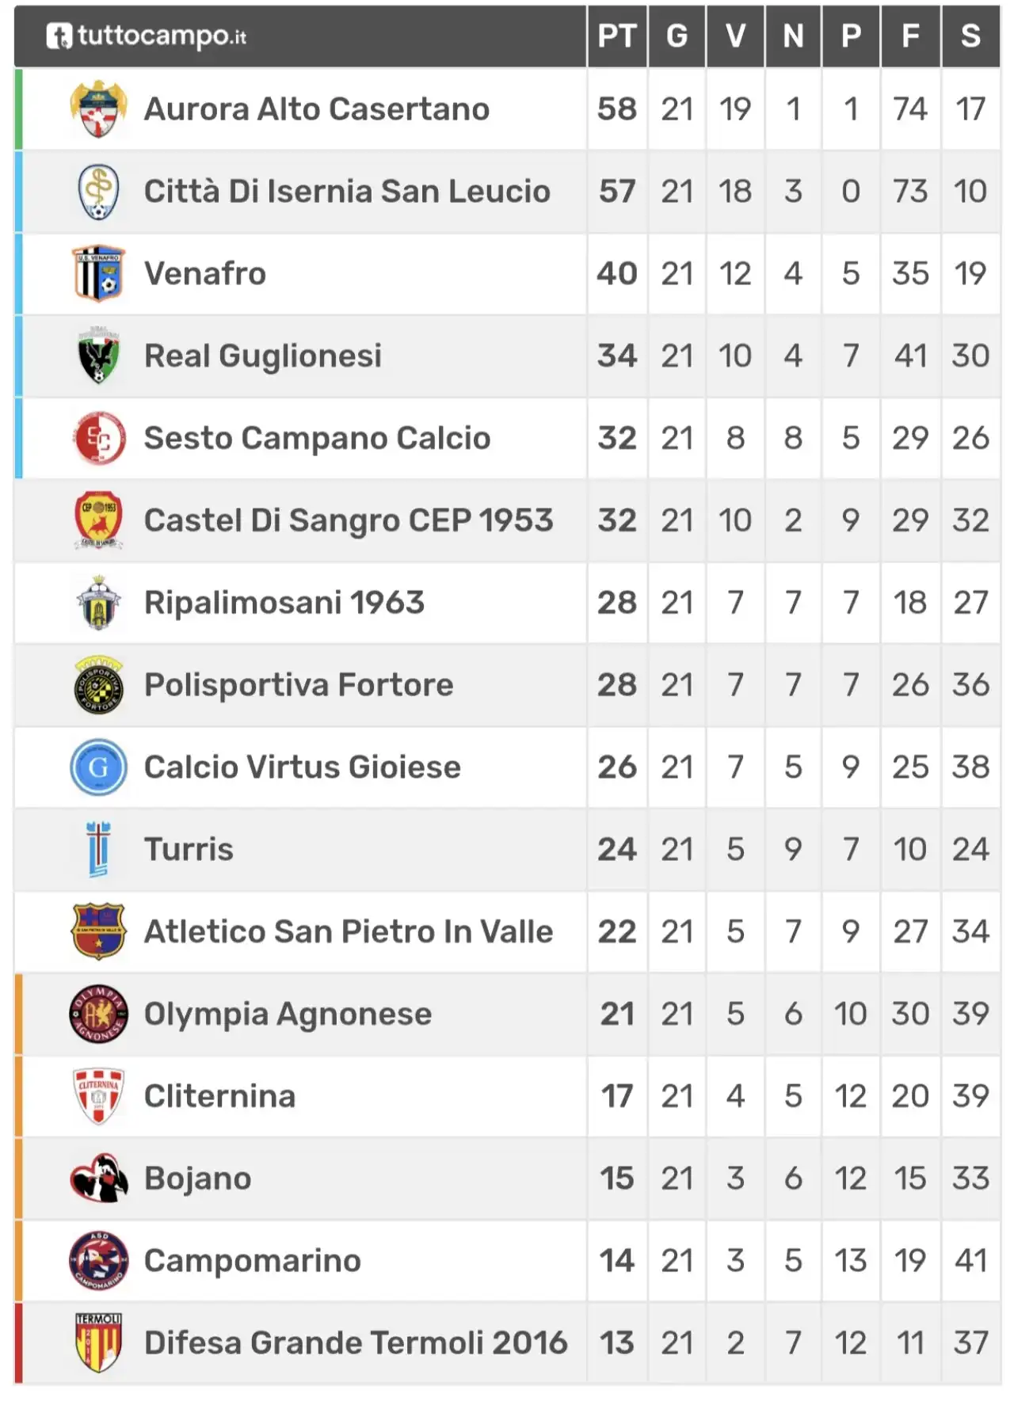
Task: Click the Olympia Agnonese round crest
Action: point(98,1014)
